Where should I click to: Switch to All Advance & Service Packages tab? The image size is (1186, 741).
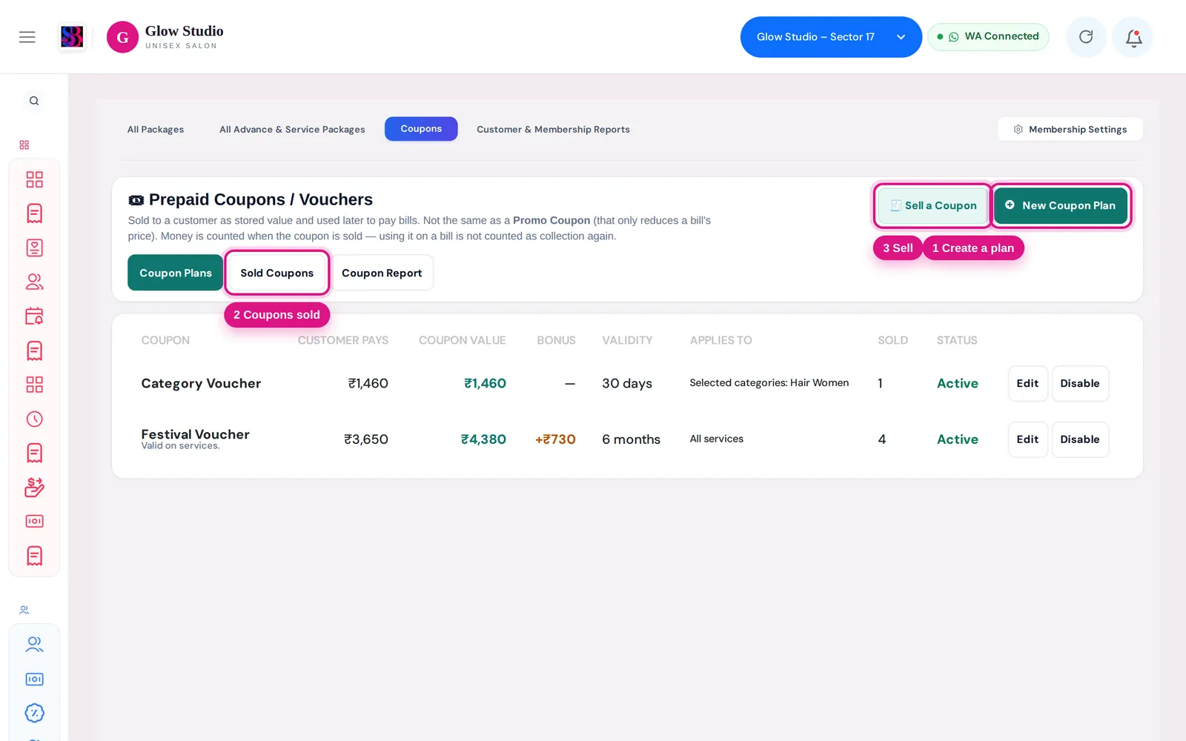(292, 129)
